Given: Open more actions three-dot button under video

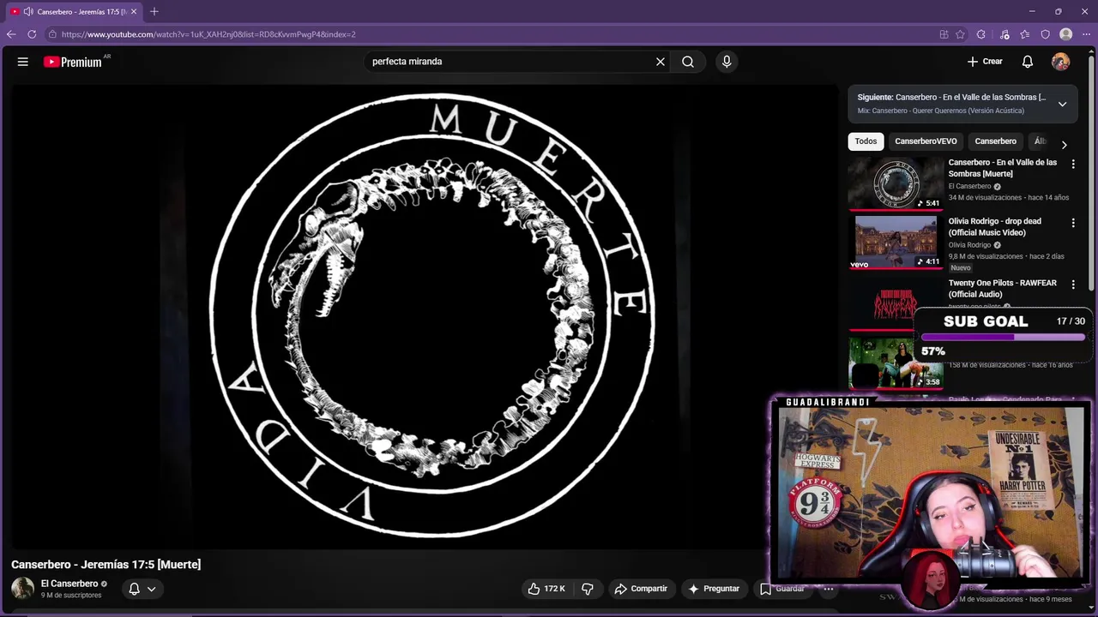Looking at the screenshot, I should pos(828,589).
